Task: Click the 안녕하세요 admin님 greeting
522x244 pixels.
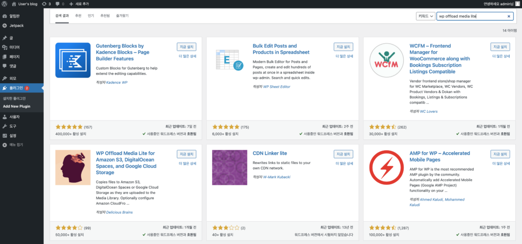Action: click(499, 4)
